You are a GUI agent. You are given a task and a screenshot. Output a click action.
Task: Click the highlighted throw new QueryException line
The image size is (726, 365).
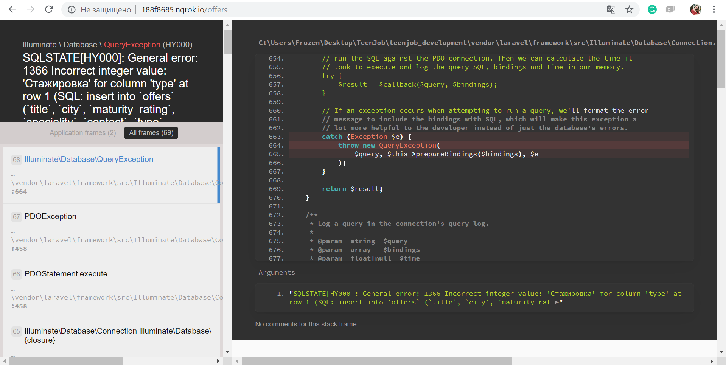coord(488,145)
